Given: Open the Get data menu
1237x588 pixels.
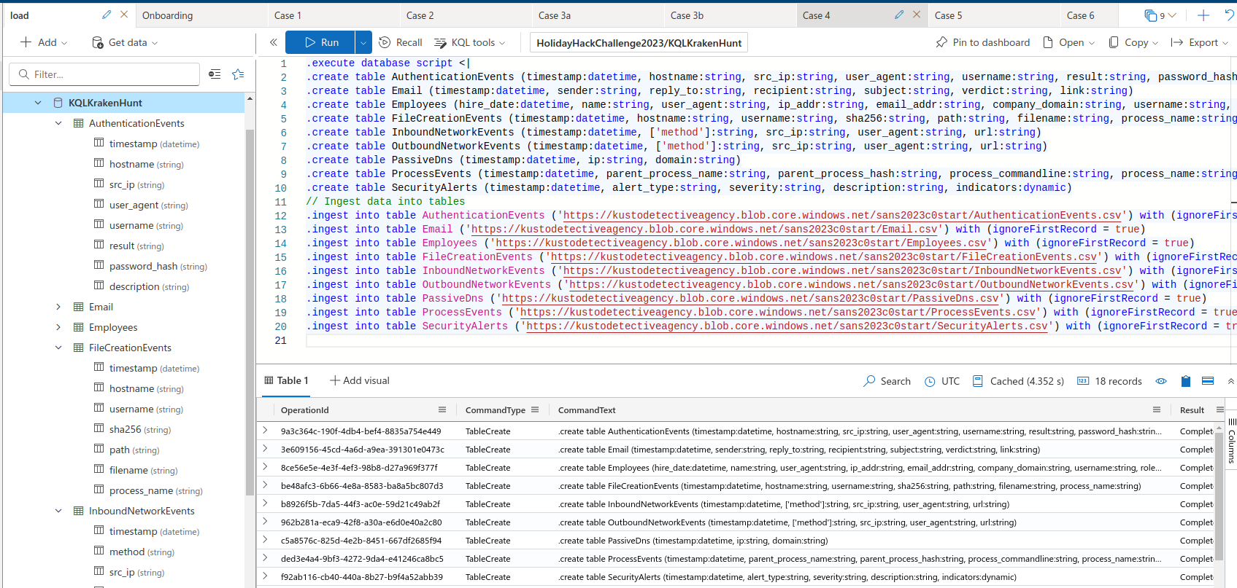Looking at the screenshot, I should pos(125,42).
